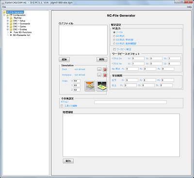194x178 pixels.
Task: Expand the CNC - Setup tree node
Action: tap(8, 21)
